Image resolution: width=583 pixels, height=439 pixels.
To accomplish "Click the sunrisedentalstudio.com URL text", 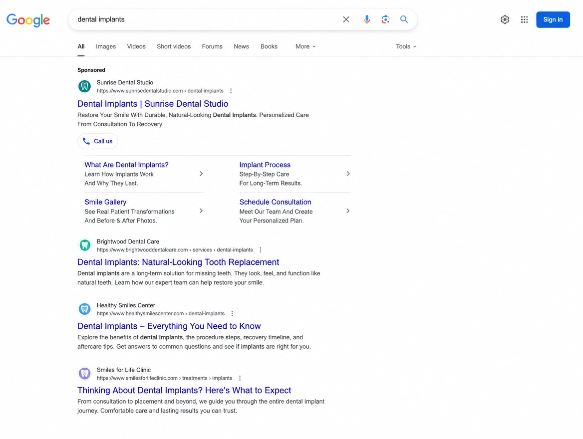I will [160, 91].
